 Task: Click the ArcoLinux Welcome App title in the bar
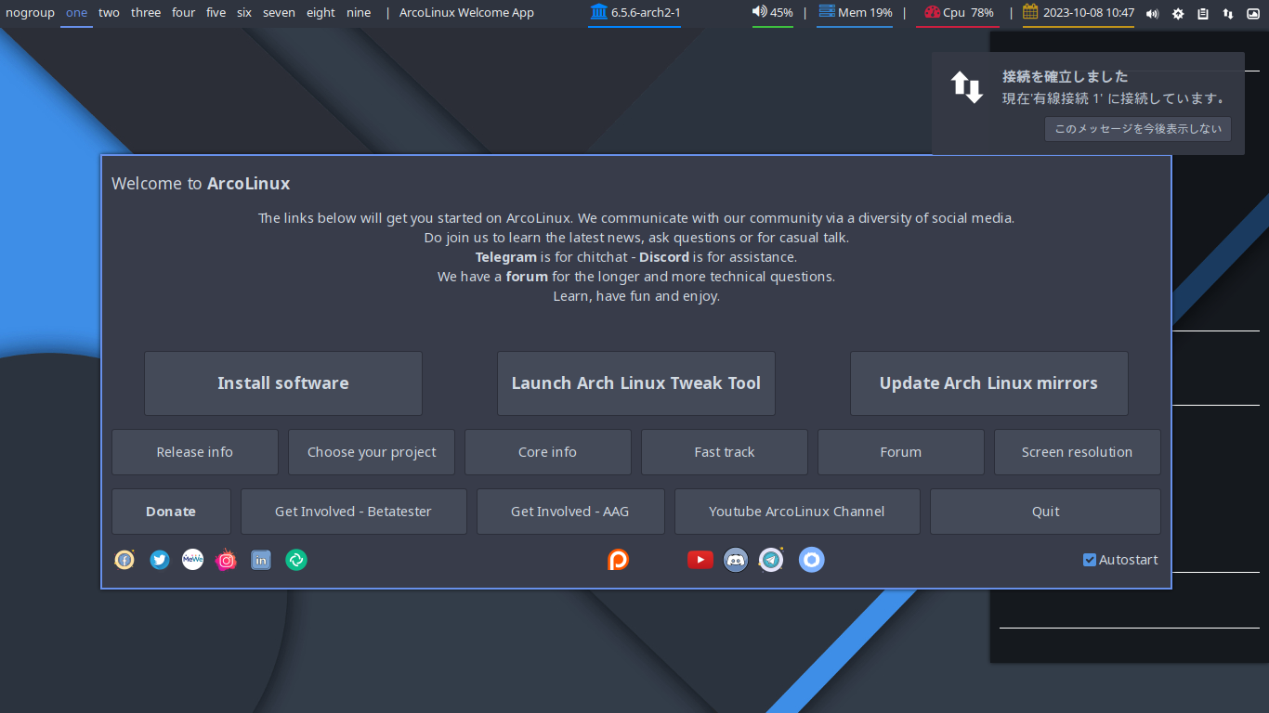coord(466,13)
